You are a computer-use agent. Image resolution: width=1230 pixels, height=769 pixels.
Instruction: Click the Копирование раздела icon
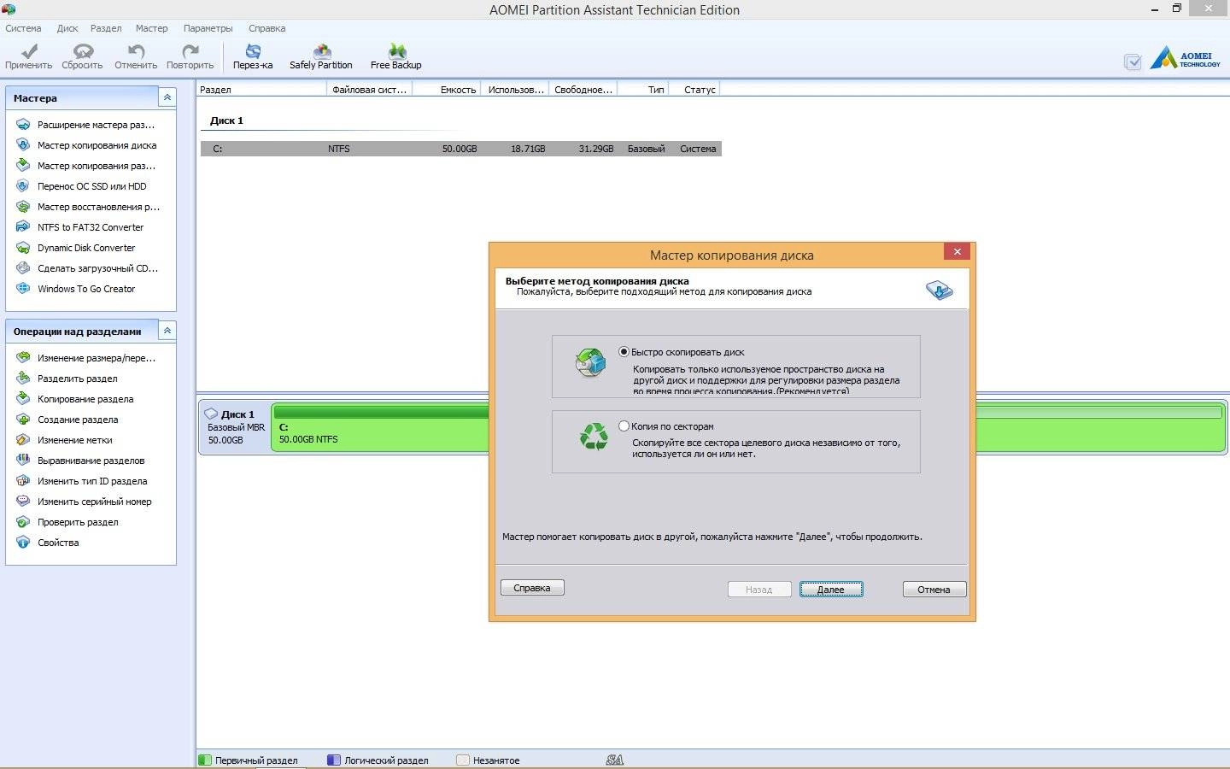pyautogui.click(x=23, y=399)
